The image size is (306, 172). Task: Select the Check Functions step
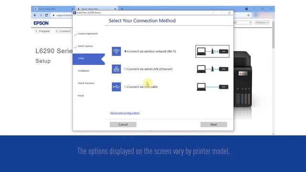(x=86, y=83)
